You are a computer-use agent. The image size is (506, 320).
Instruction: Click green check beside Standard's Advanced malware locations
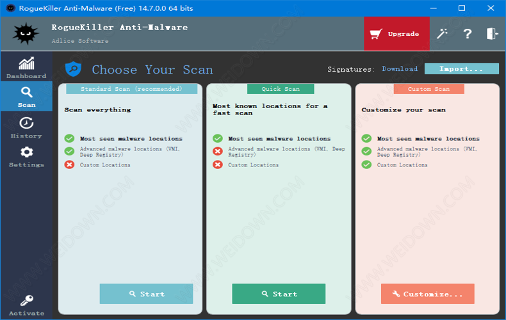tap(69, 151)
